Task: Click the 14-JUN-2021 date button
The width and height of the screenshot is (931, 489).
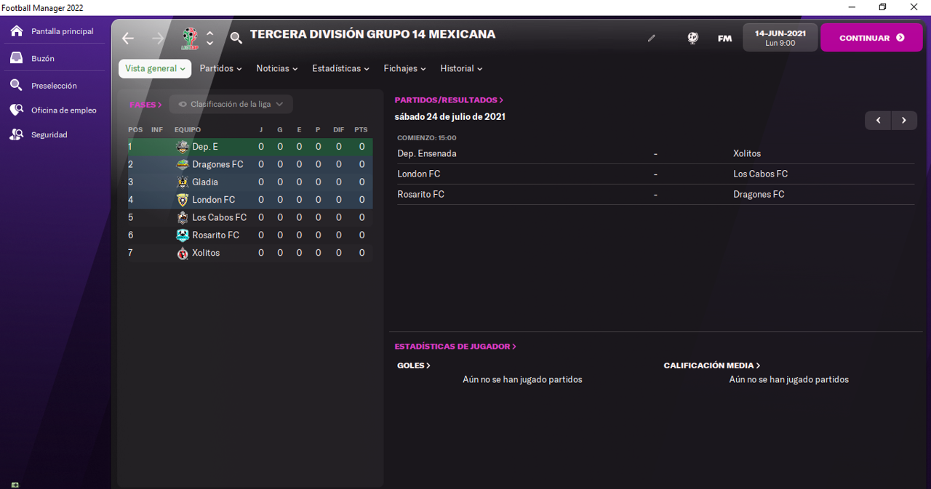Action: (x=780, y=38)
